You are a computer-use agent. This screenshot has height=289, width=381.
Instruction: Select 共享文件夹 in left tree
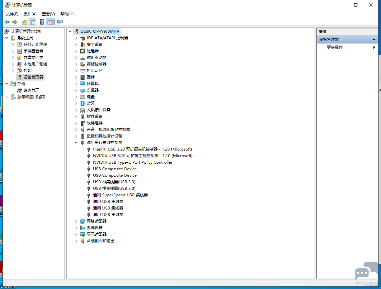point(33,58)
